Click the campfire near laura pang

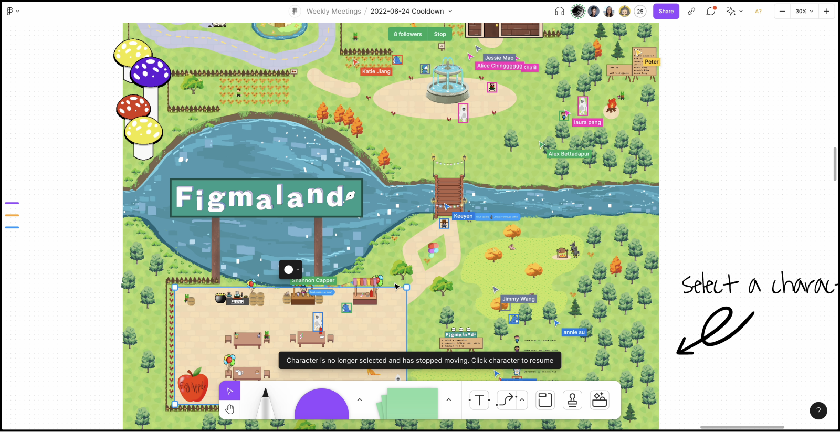point(612,106)
